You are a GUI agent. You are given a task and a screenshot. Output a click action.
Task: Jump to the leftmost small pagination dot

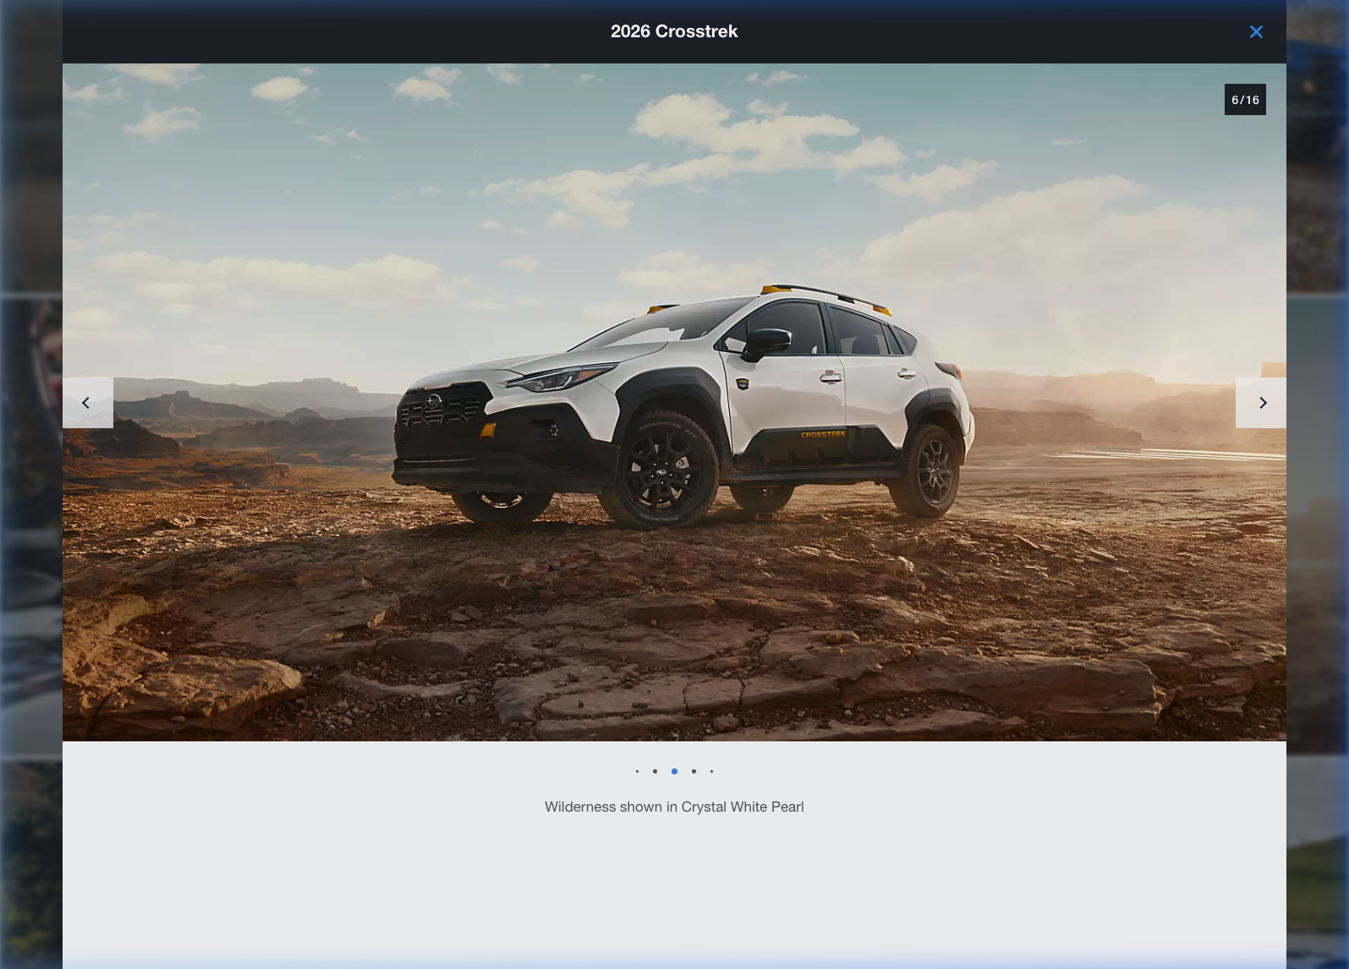[x=637, y=771]
